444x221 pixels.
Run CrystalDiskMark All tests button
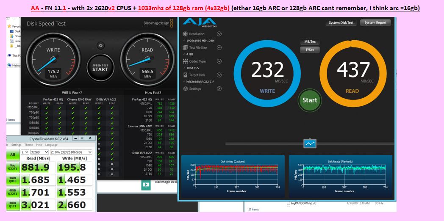pos(13,155)
